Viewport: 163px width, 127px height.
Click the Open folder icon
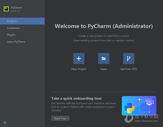[x=104, y=58]
